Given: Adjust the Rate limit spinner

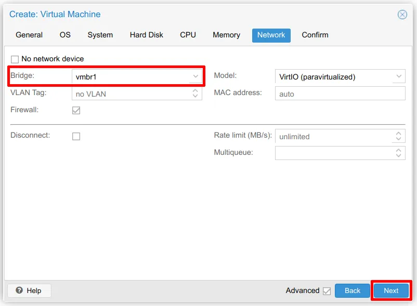Looking at the screenshot, I should (x=398, y=136).
